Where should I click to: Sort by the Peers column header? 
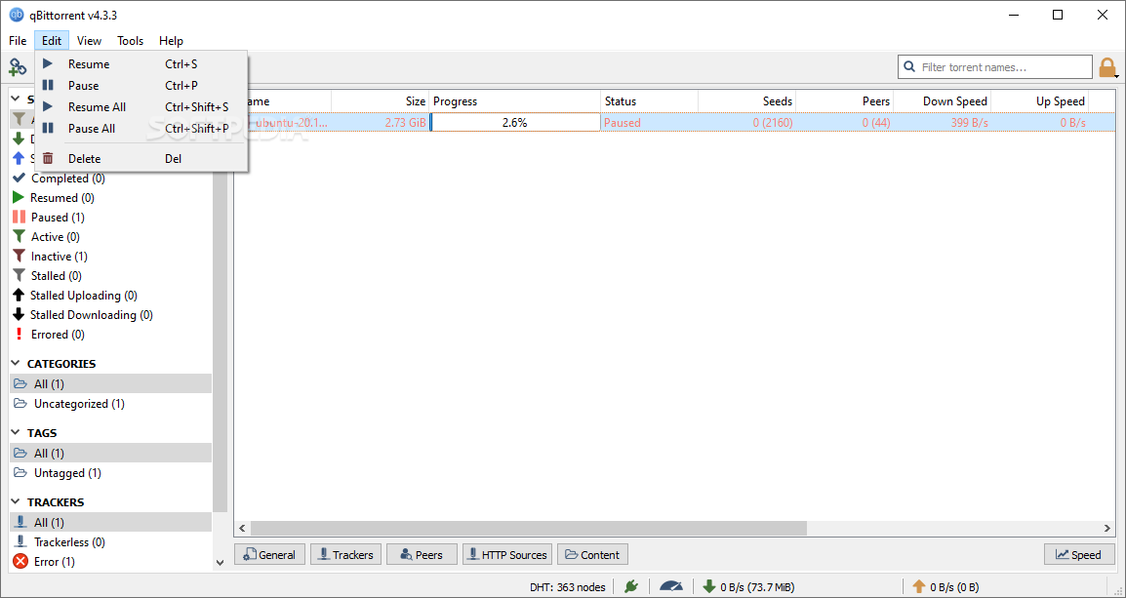click(845, 101)
